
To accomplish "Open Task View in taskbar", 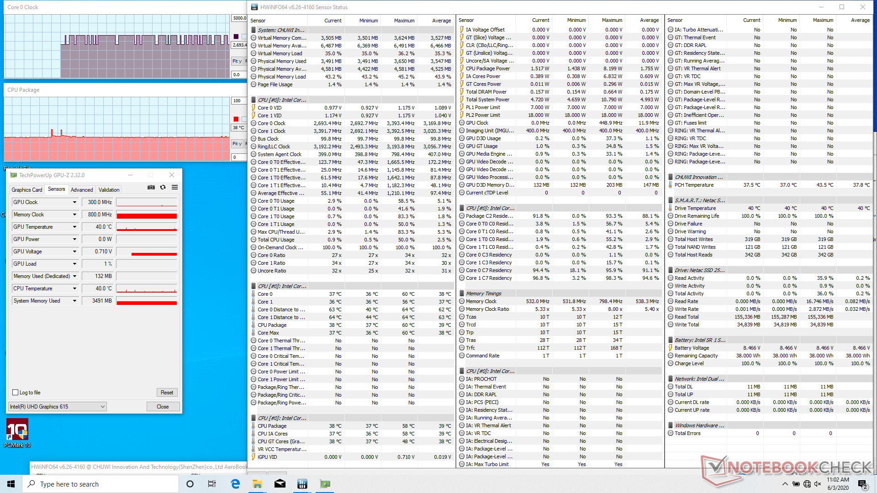I will 212,484.
